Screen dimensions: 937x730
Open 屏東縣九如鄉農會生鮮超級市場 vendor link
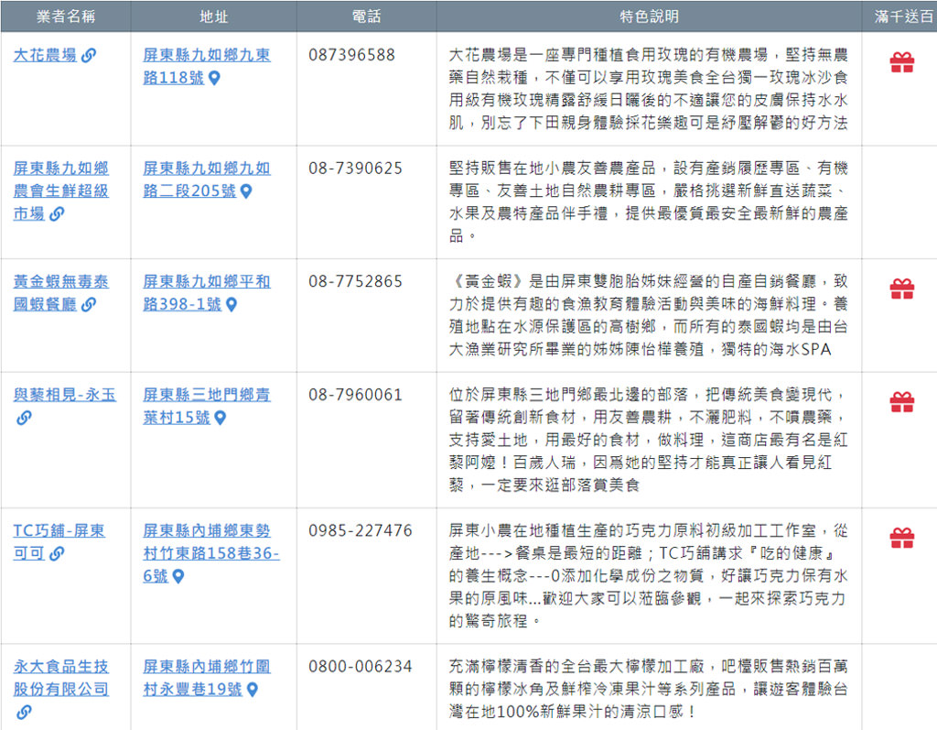[60, 191]
